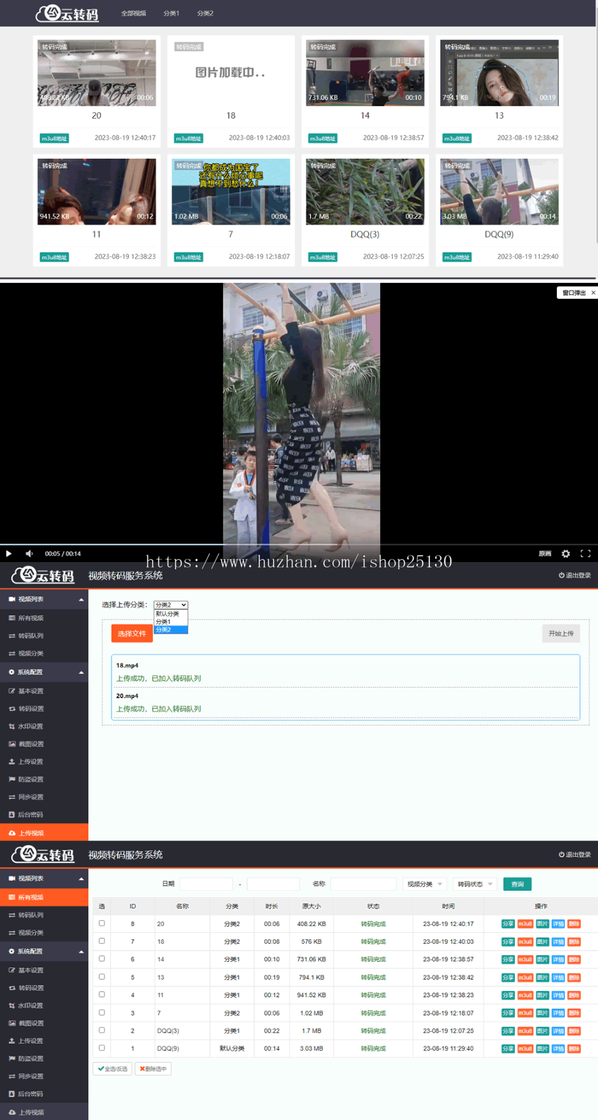598x1120 pixels.
Task: Open the video card thumbnail titled 14
Action: pos(365,72)
